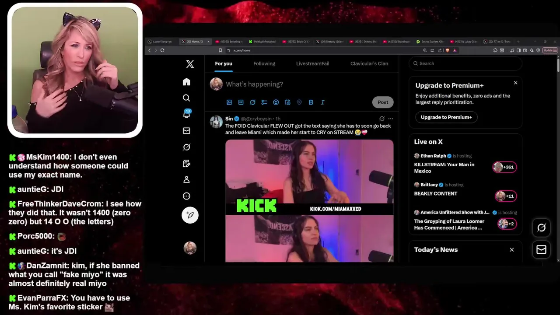The image size is (560, 315).
Task: Open the $in author name link
Action: tap(229, 119)
